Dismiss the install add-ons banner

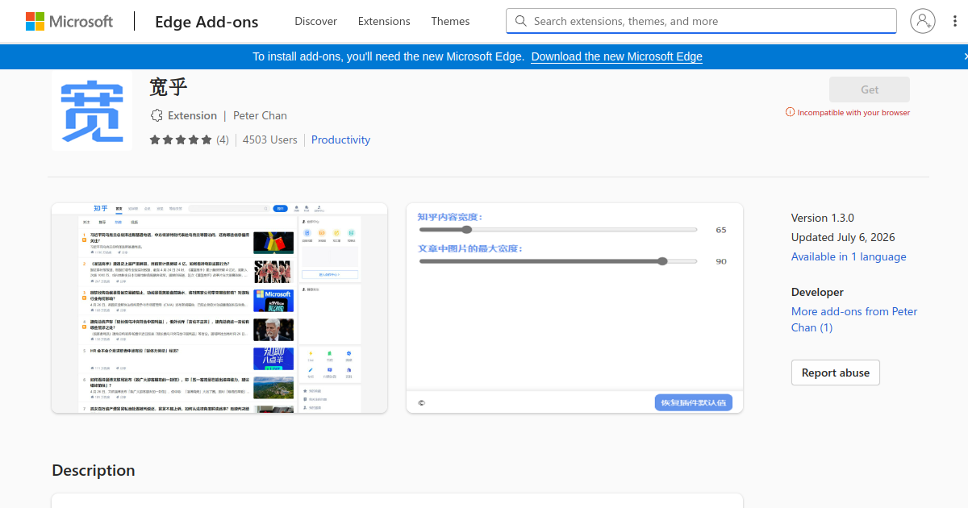coord(966,56)
